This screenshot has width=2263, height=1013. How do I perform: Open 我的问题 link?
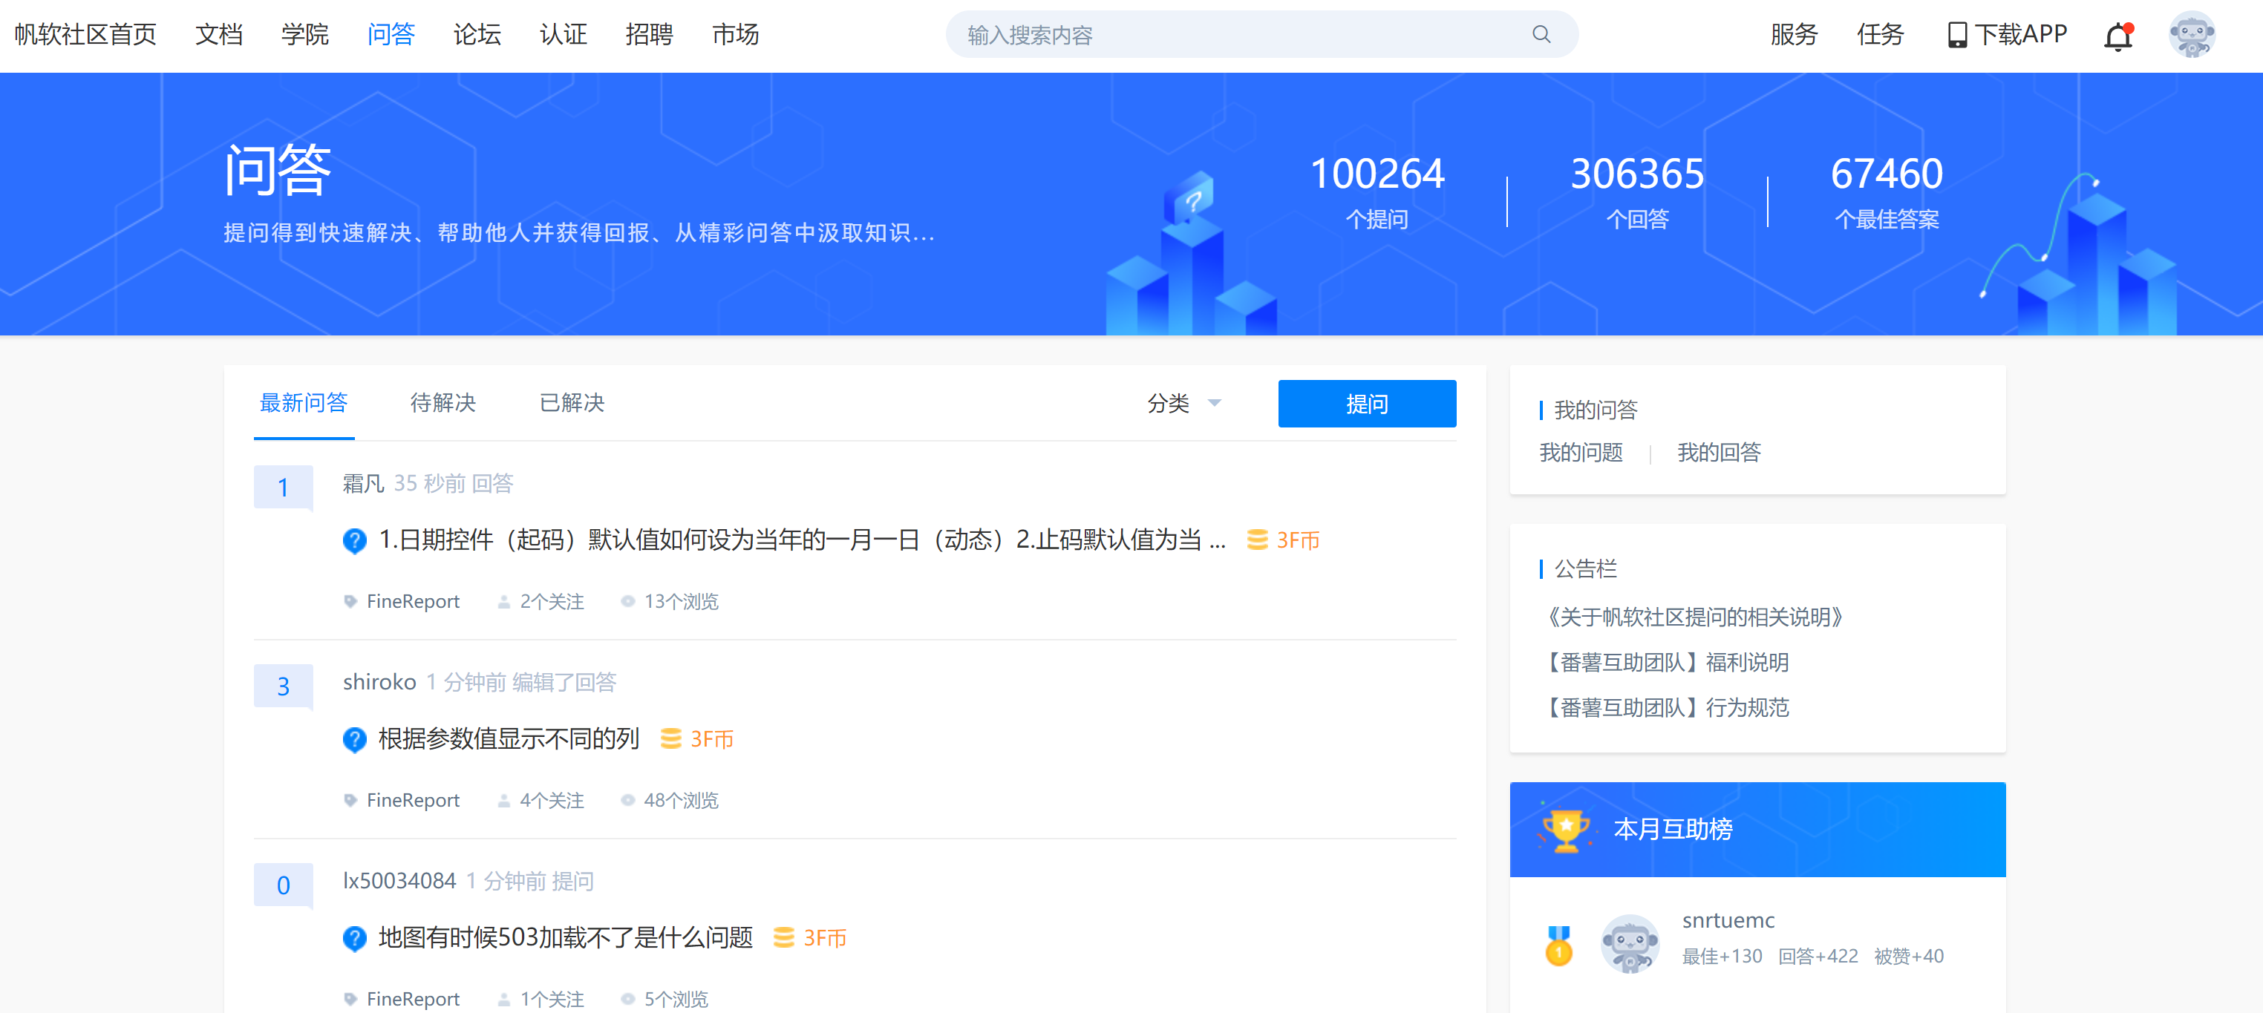(1581, 453)
